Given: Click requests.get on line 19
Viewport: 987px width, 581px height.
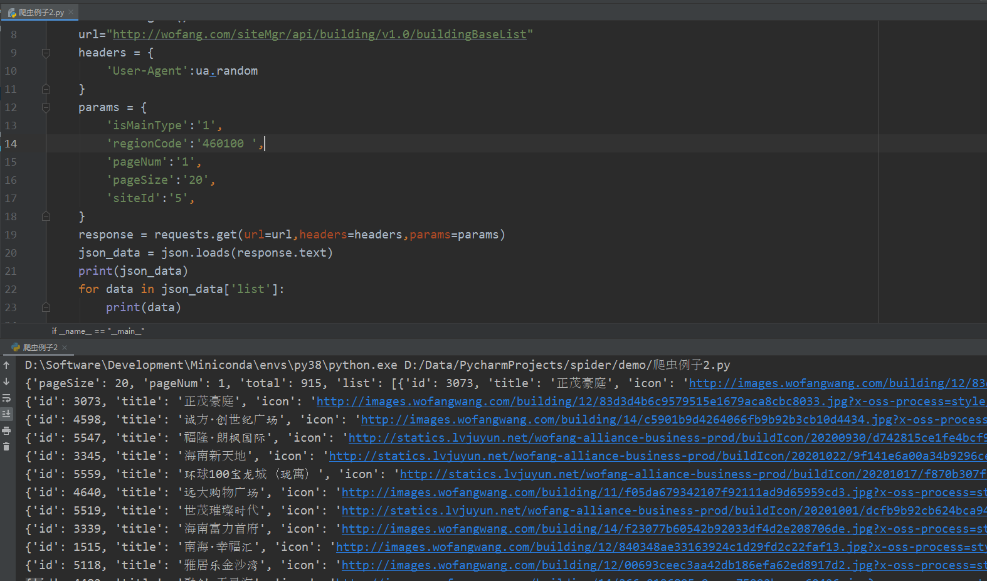Looking at the screenshot, I should click(x=196, y=235).
